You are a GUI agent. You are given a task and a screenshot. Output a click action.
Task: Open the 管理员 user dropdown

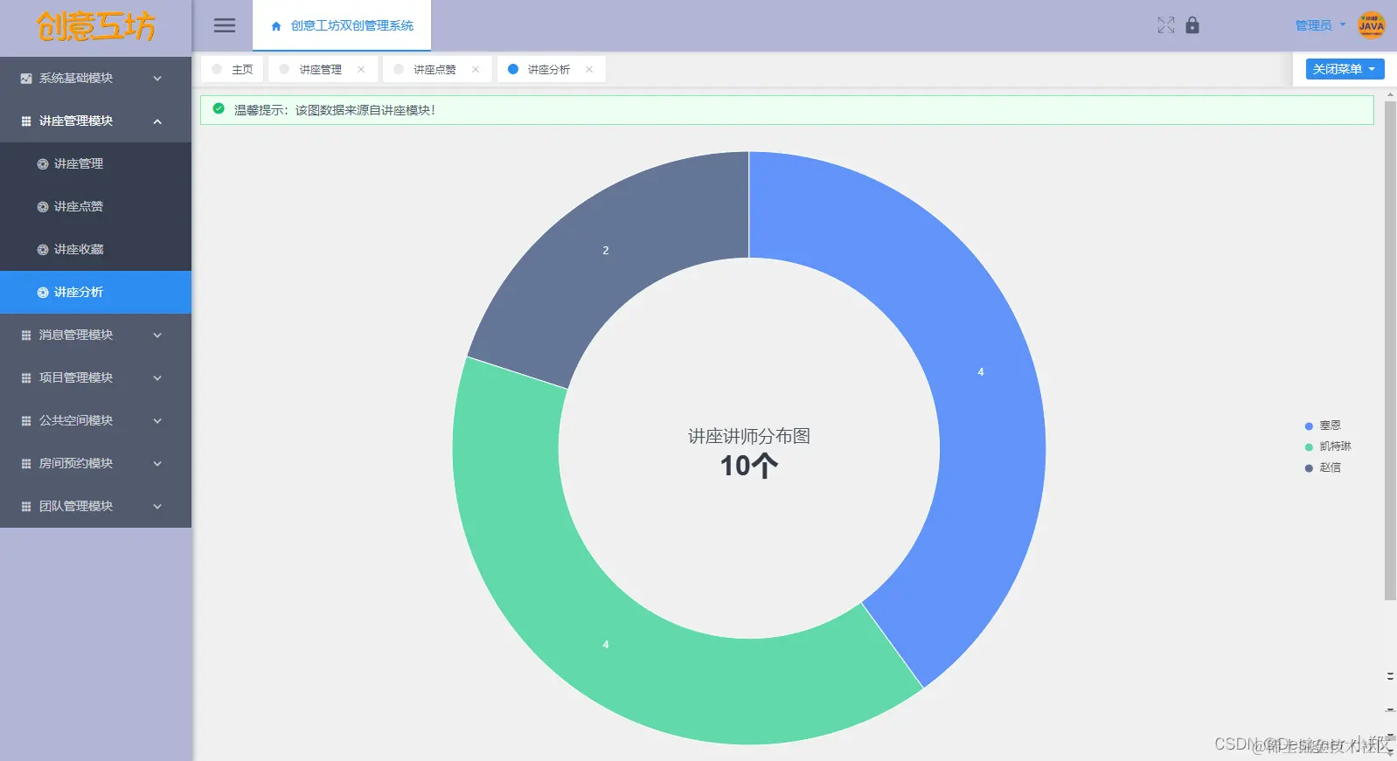(x=1320, y=25)
